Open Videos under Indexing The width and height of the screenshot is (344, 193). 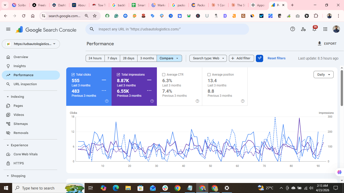point(31,115)
